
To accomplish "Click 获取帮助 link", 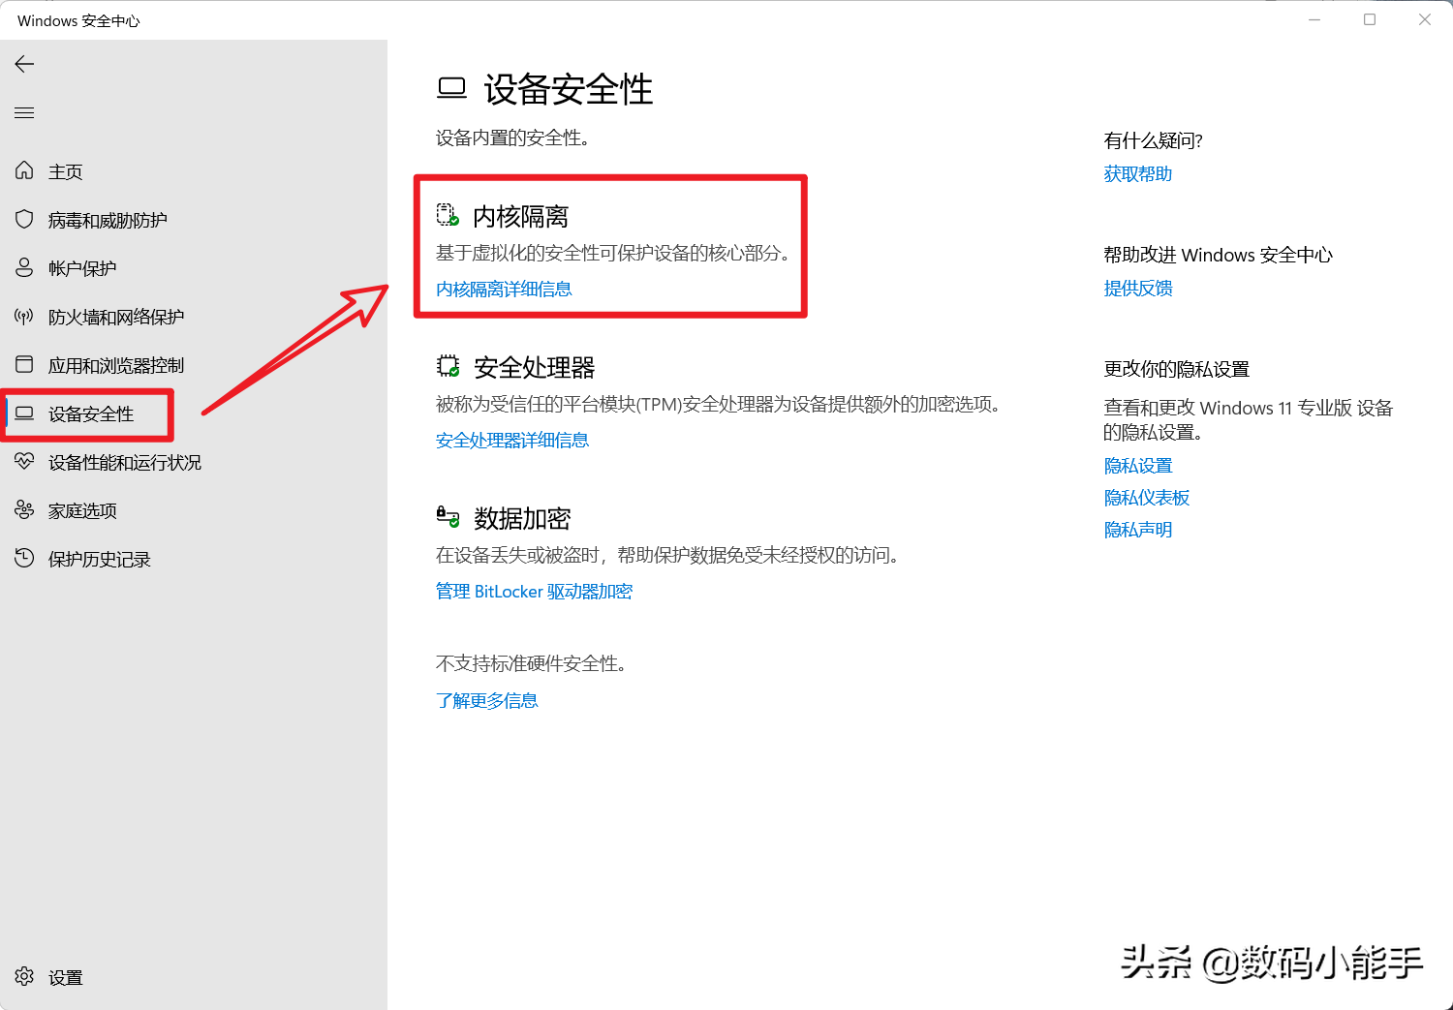I will coord(1138,173).
